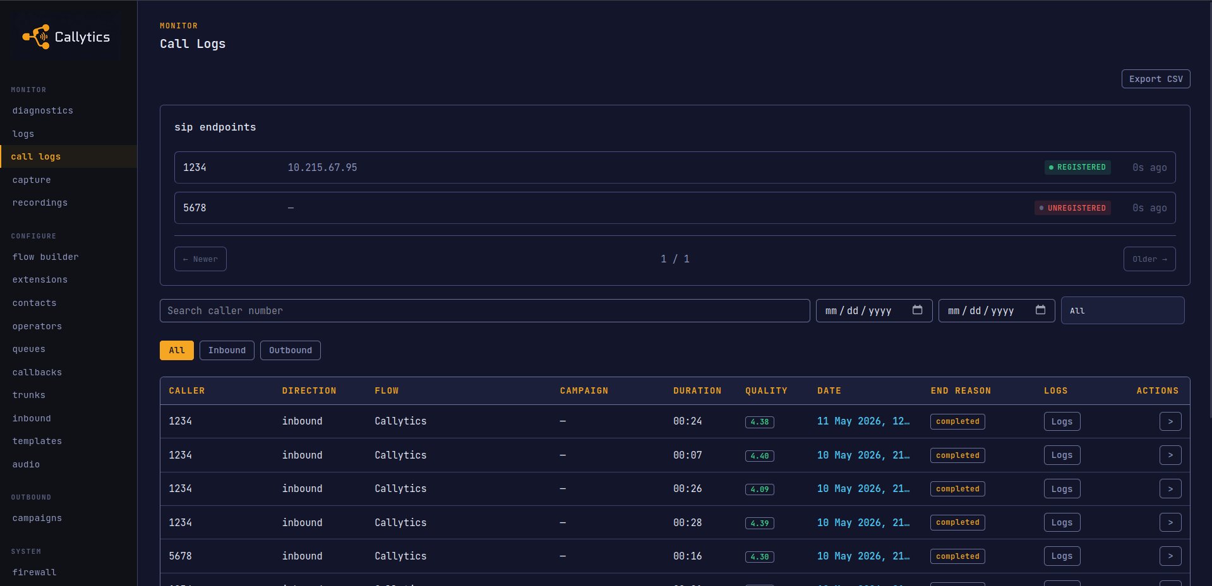Viewport: 1212px width, 586px height.
Task: Click the first mm/dd/yyyy date field
Action: click(874, 310)
